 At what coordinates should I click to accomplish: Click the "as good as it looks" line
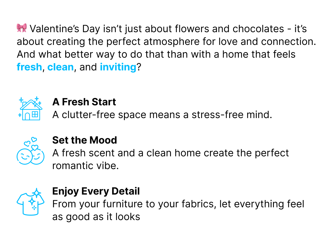(x=96, y=217)
